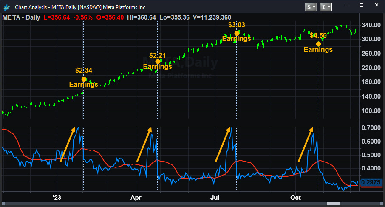Click the L=356.64 last price value
Image resolution: width=385 pixels, height=207 pixels.
tap(57, 17)
